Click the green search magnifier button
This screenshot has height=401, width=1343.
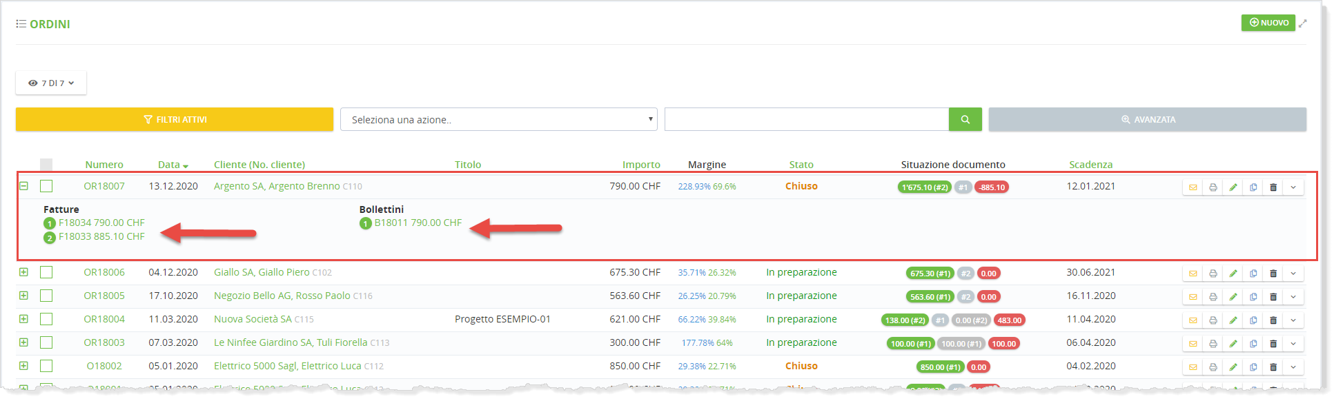click(965, 119)
